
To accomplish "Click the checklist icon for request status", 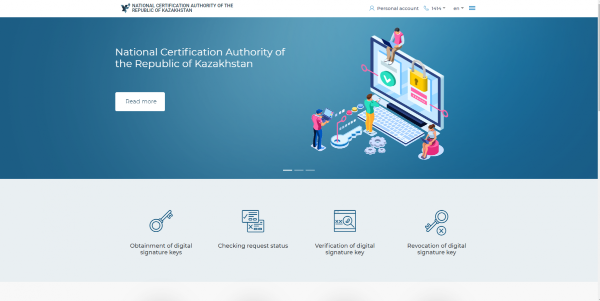I will click(x=253, y=221).
